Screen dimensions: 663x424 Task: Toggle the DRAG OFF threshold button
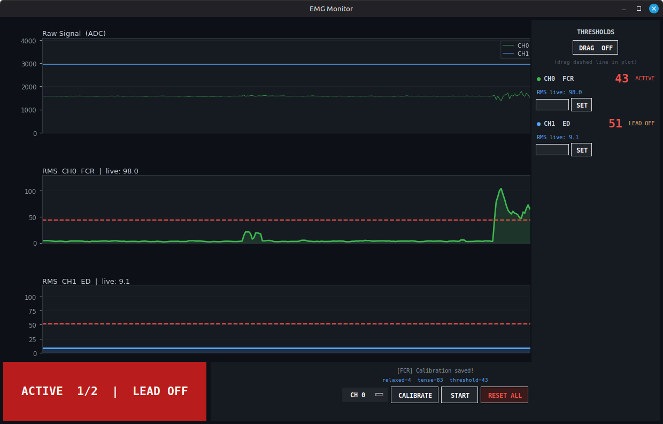595,48
